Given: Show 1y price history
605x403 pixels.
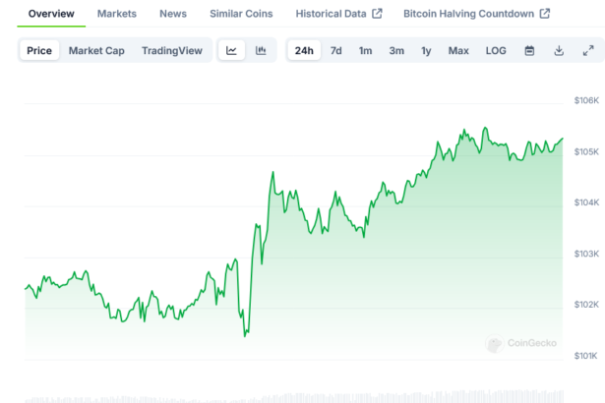Looking at the screenshot, I should click(x=426, y=51).
